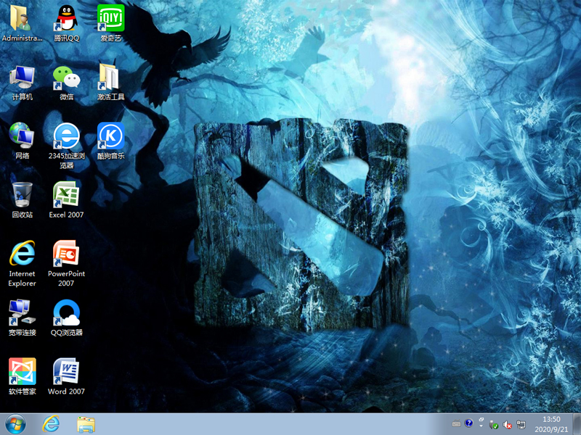The width and height of the screenshot is (581, 435).
Task: Click the Safely Remove Hardware tray icon
Action: coord(493,425)
